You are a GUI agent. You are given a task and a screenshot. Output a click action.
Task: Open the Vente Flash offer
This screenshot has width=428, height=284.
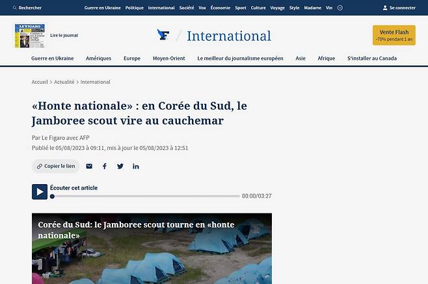[x=394, y=35]
